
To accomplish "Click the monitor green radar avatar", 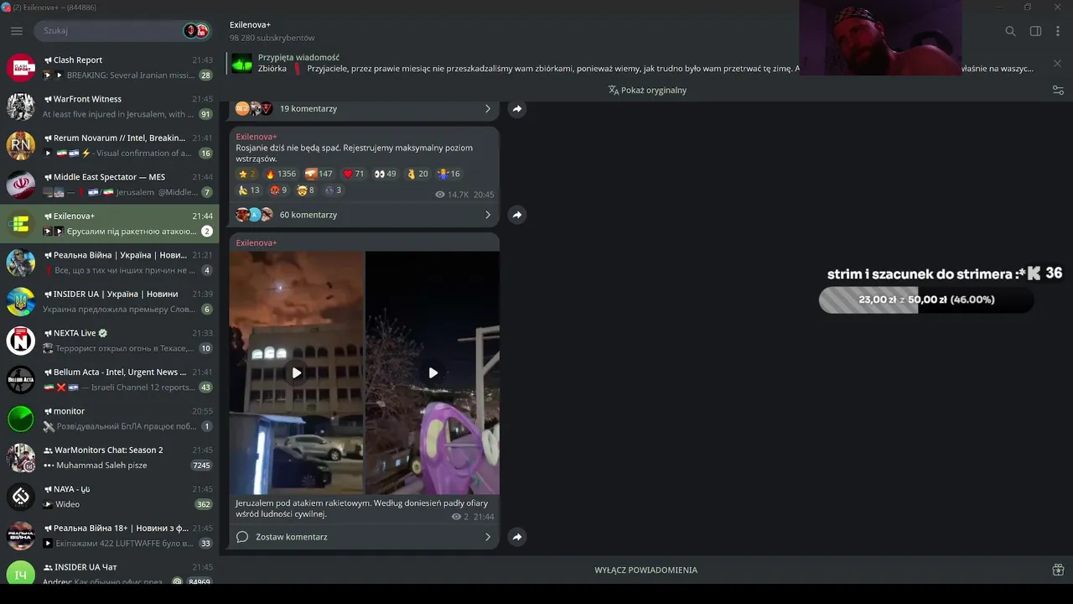I will [x=20, y=419].
